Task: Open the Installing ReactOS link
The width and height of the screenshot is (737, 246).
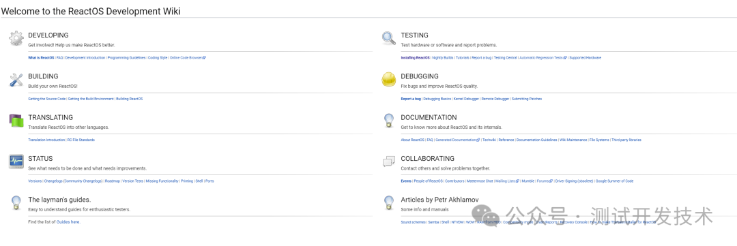Action: pos(415,58)
